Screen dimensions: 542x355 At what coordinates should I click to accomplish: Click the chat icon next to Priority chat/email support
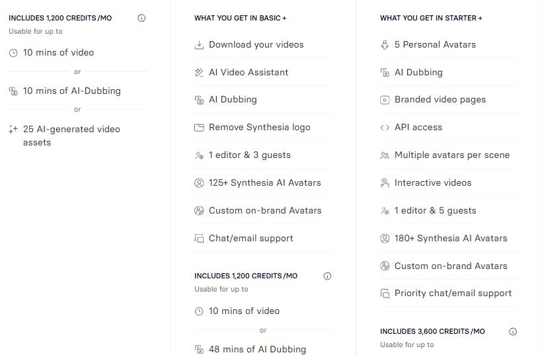coord(385,294)
